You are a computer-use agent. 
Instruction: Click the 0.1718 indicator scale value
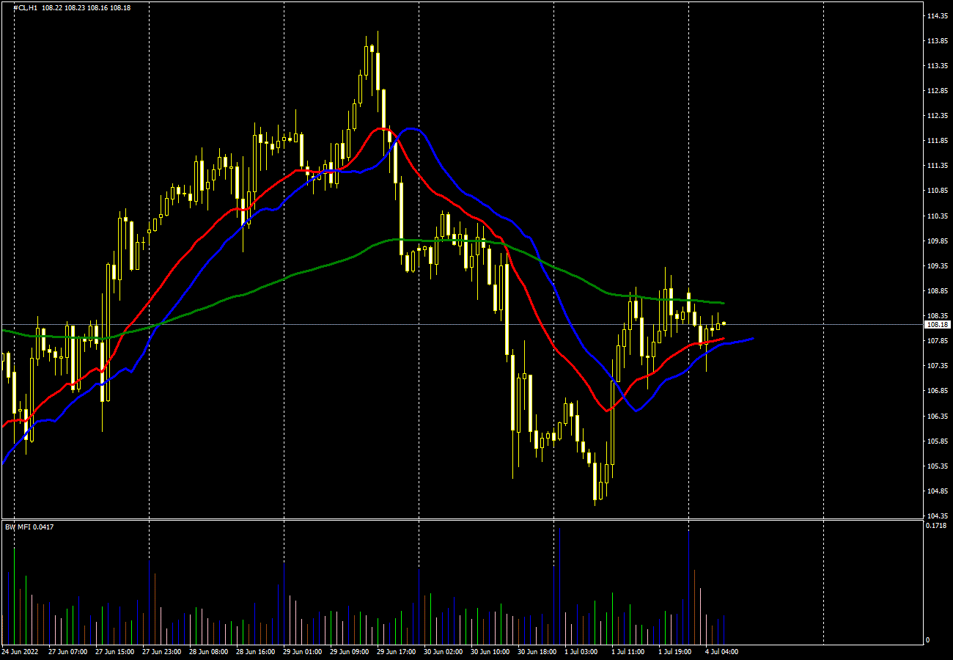pyautogui.click(x=935, y=526)
